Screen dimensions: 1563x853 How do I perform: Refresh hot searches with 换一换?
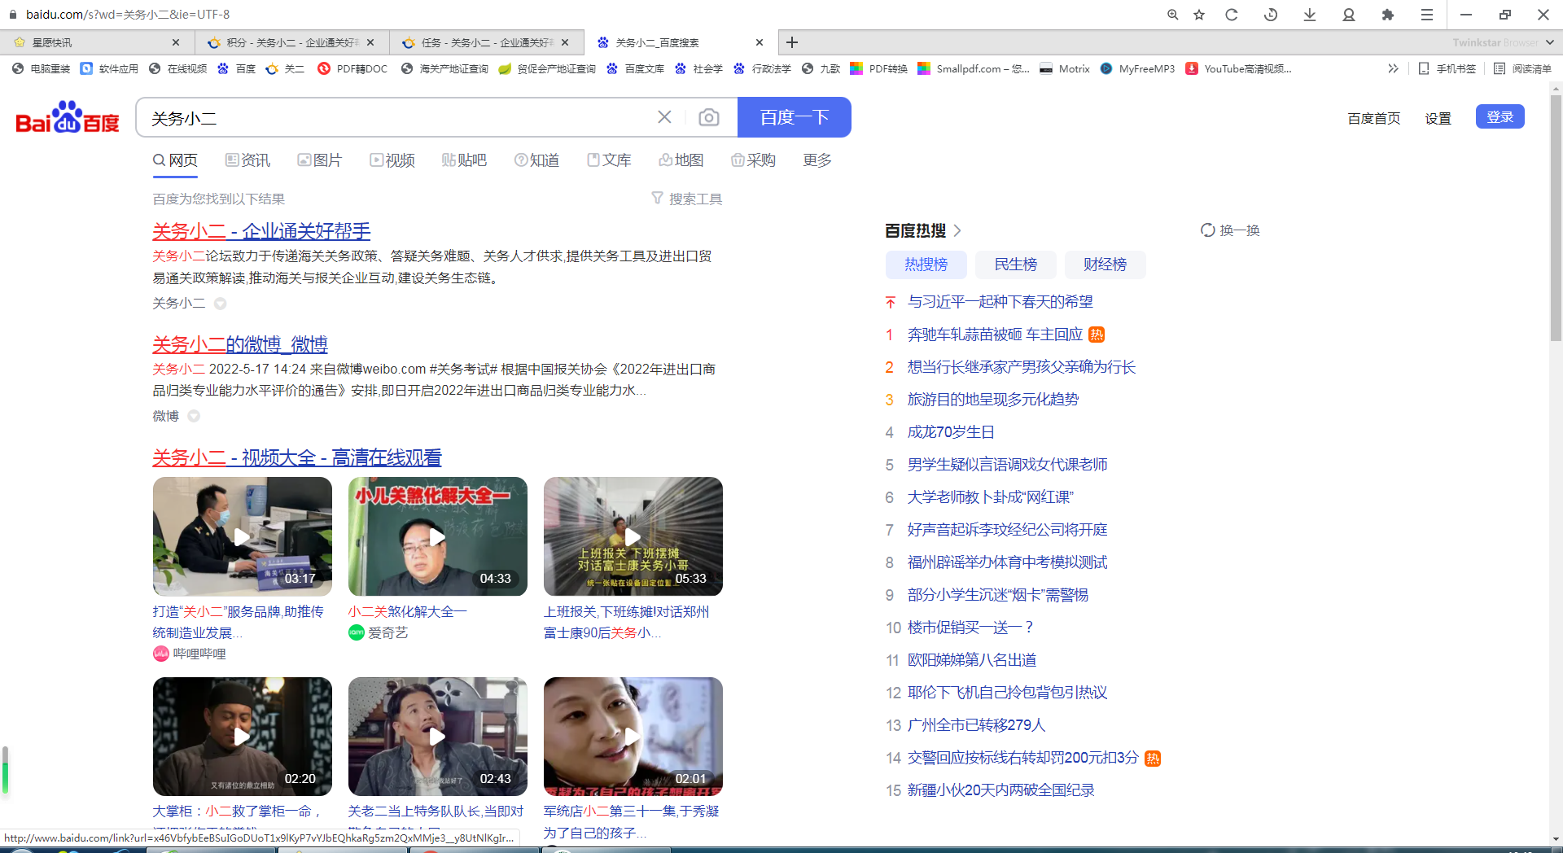tap(1230, 230)
